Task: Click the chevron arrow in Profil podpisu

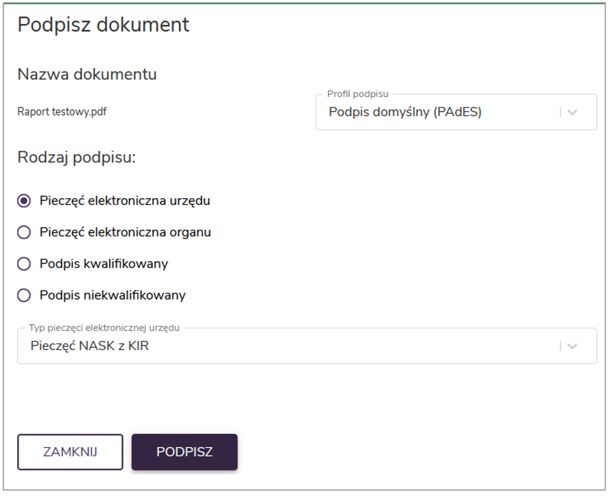Action: 572,112
